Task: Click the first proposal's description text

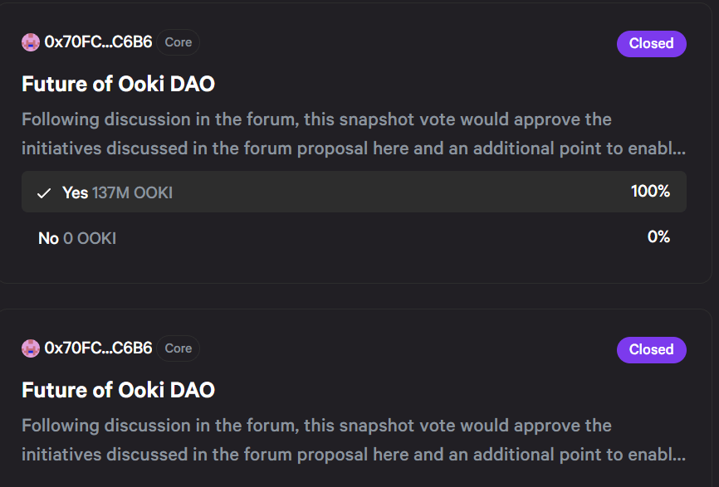Action: click(x=354, y=134)
